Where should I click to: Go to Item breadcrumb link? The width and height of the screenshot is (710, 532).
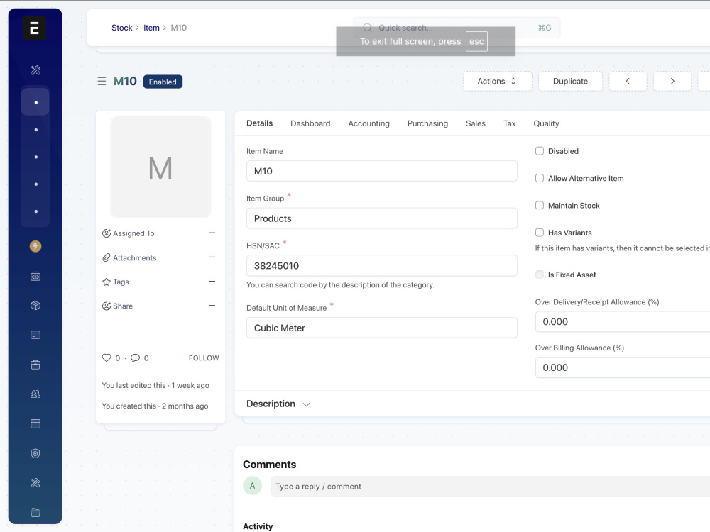point(151,28)
